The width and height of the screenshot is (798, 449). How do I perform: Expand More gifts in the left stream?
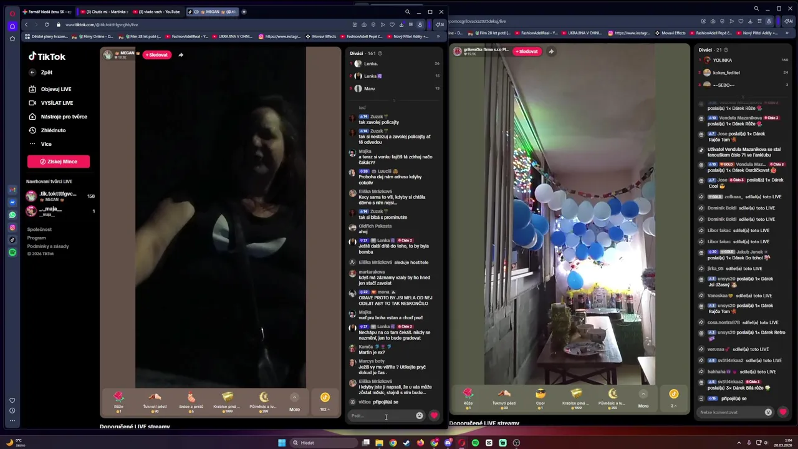coord(294,402)
